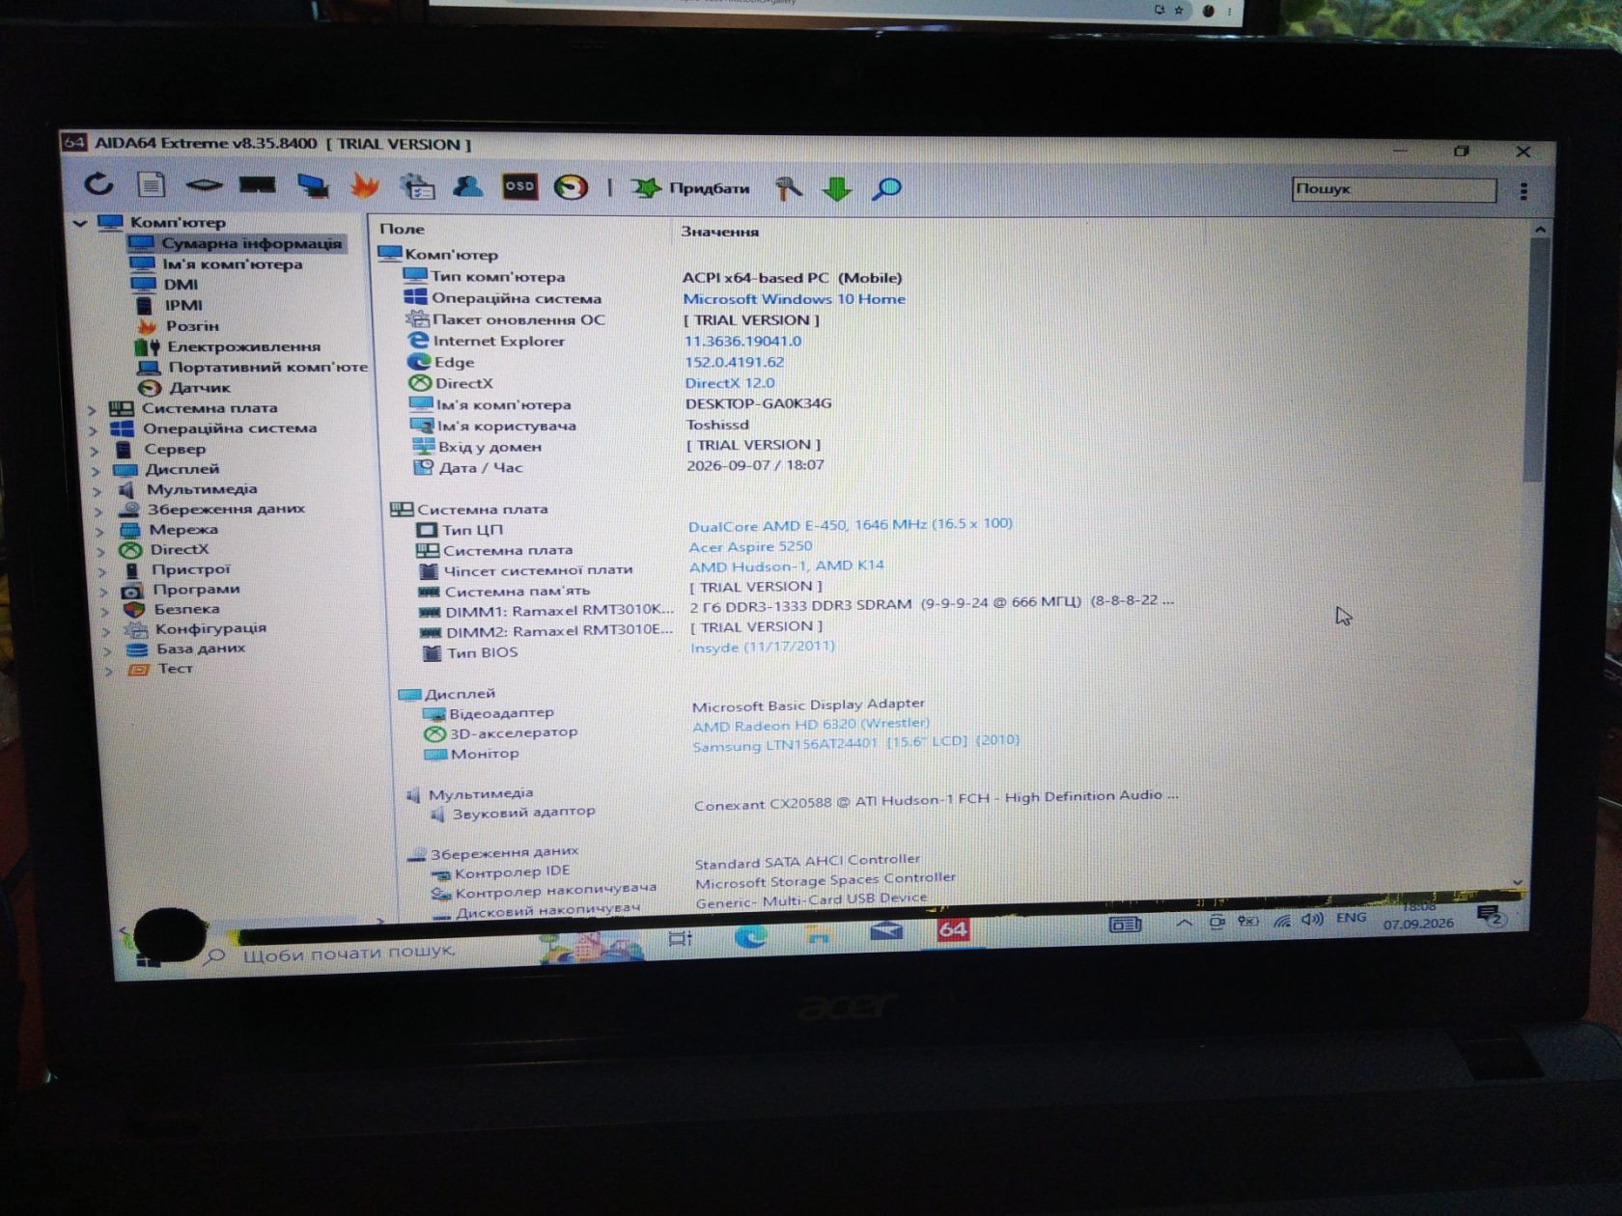Click the Поле column header
1622x1216 pixels.
pos(402,229)
